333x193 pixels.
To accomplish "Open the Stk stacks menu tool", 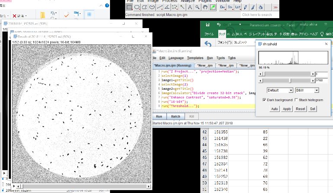I will click(x=230, y=7).
